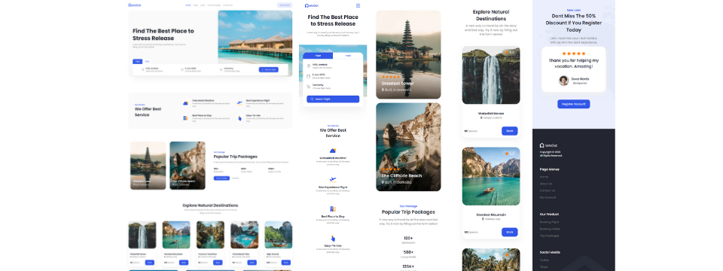This screenshot has width=723, height=271.
Task: Open the large Cliffside Beach Bali card
Action: tap(408, 147)
